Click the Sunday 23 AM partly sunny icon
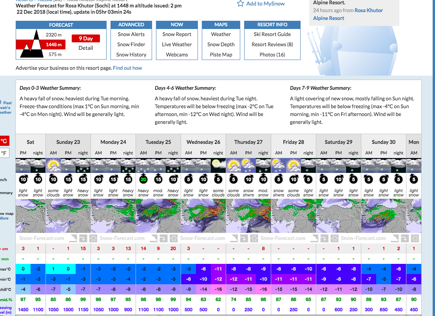 point(53,165)
